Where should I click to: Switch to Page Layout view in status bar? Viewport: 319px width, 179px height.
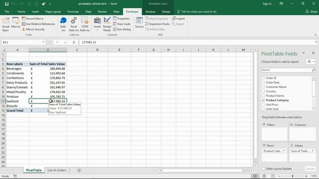(x=264, y=176)
